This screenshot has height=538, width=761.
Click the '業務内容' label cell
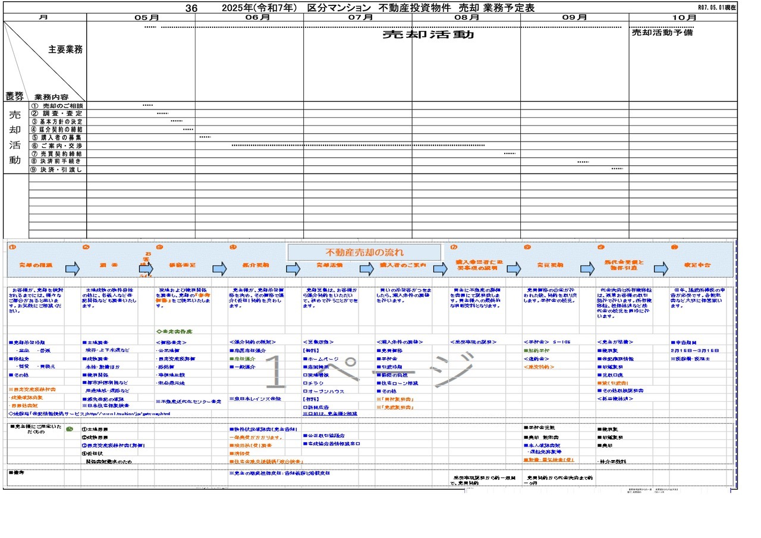pyautogui.click(x=51, y=97)
